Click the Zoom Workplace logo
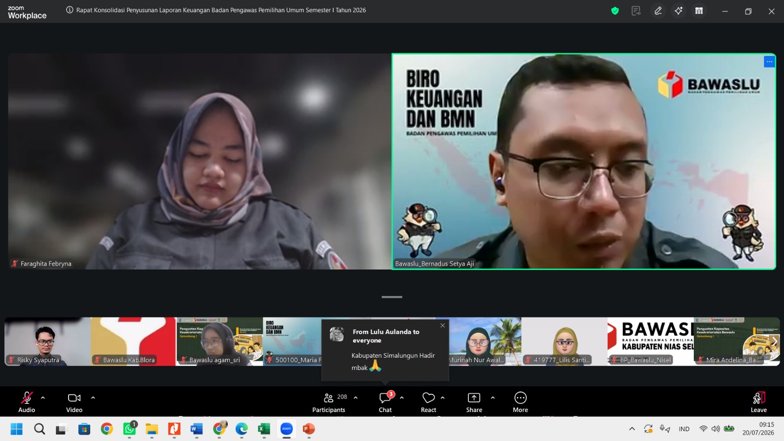Image resolution: width=784 pixels, height=441 pixels. [x=27, y=12]
